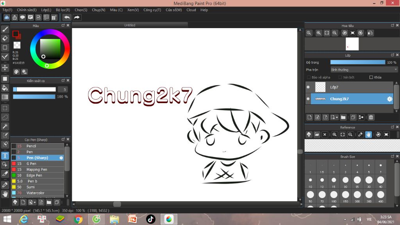Zoom in on Navigator panel
Screen dimensions: 400x225
click(x=319, y=33)
